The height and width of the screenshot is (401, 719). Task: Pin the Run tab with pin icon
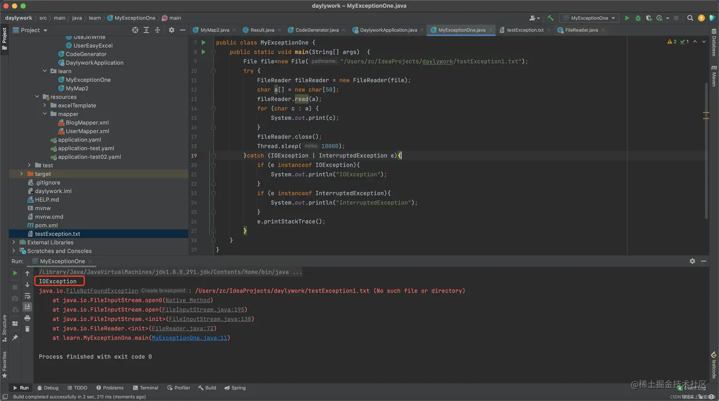15,338
